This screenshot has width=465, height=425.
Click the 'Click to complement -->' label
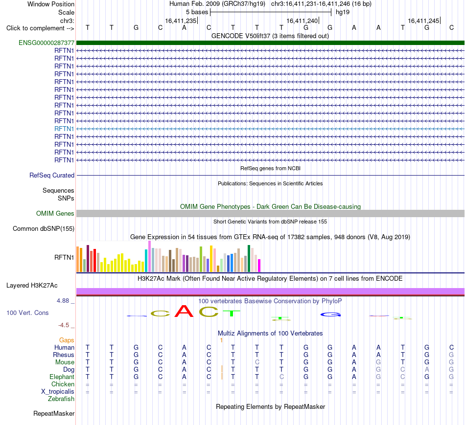click(x=40, y=28)
